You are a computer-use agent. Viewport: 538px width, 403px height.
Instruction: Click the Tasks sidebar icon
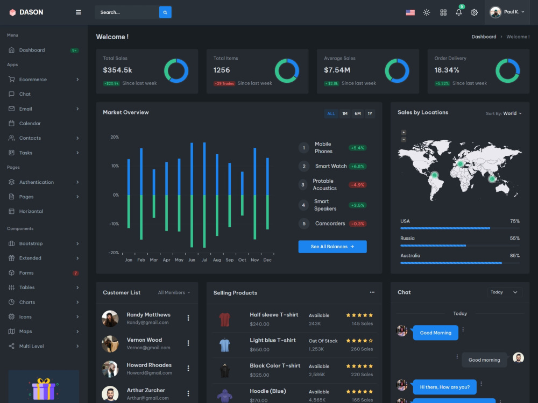[x=11, y=153]
